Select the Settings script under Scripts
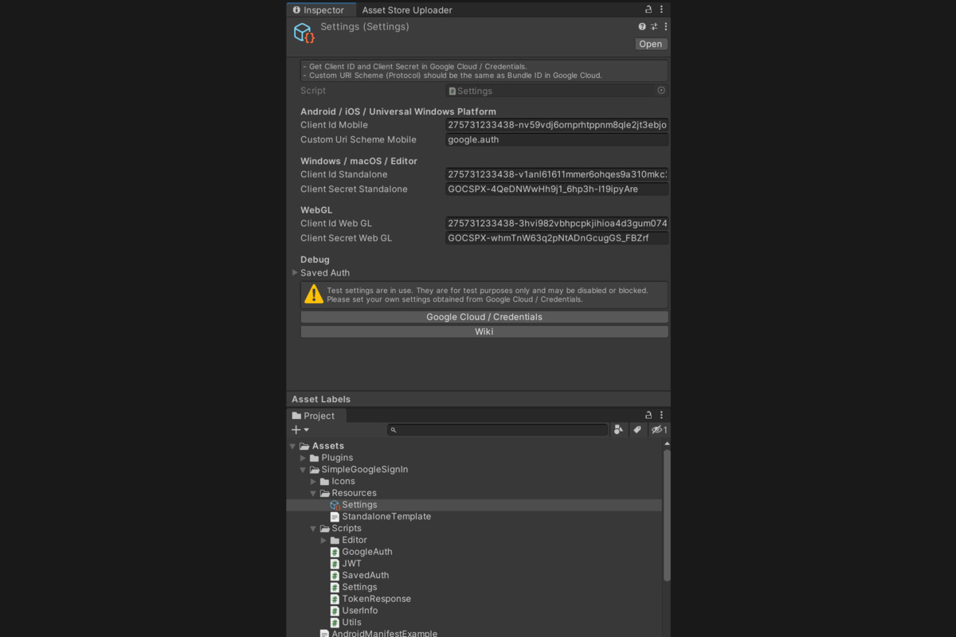Image resolution: width=956 pixels, height=637 pixels. click(x=359, y=587)
